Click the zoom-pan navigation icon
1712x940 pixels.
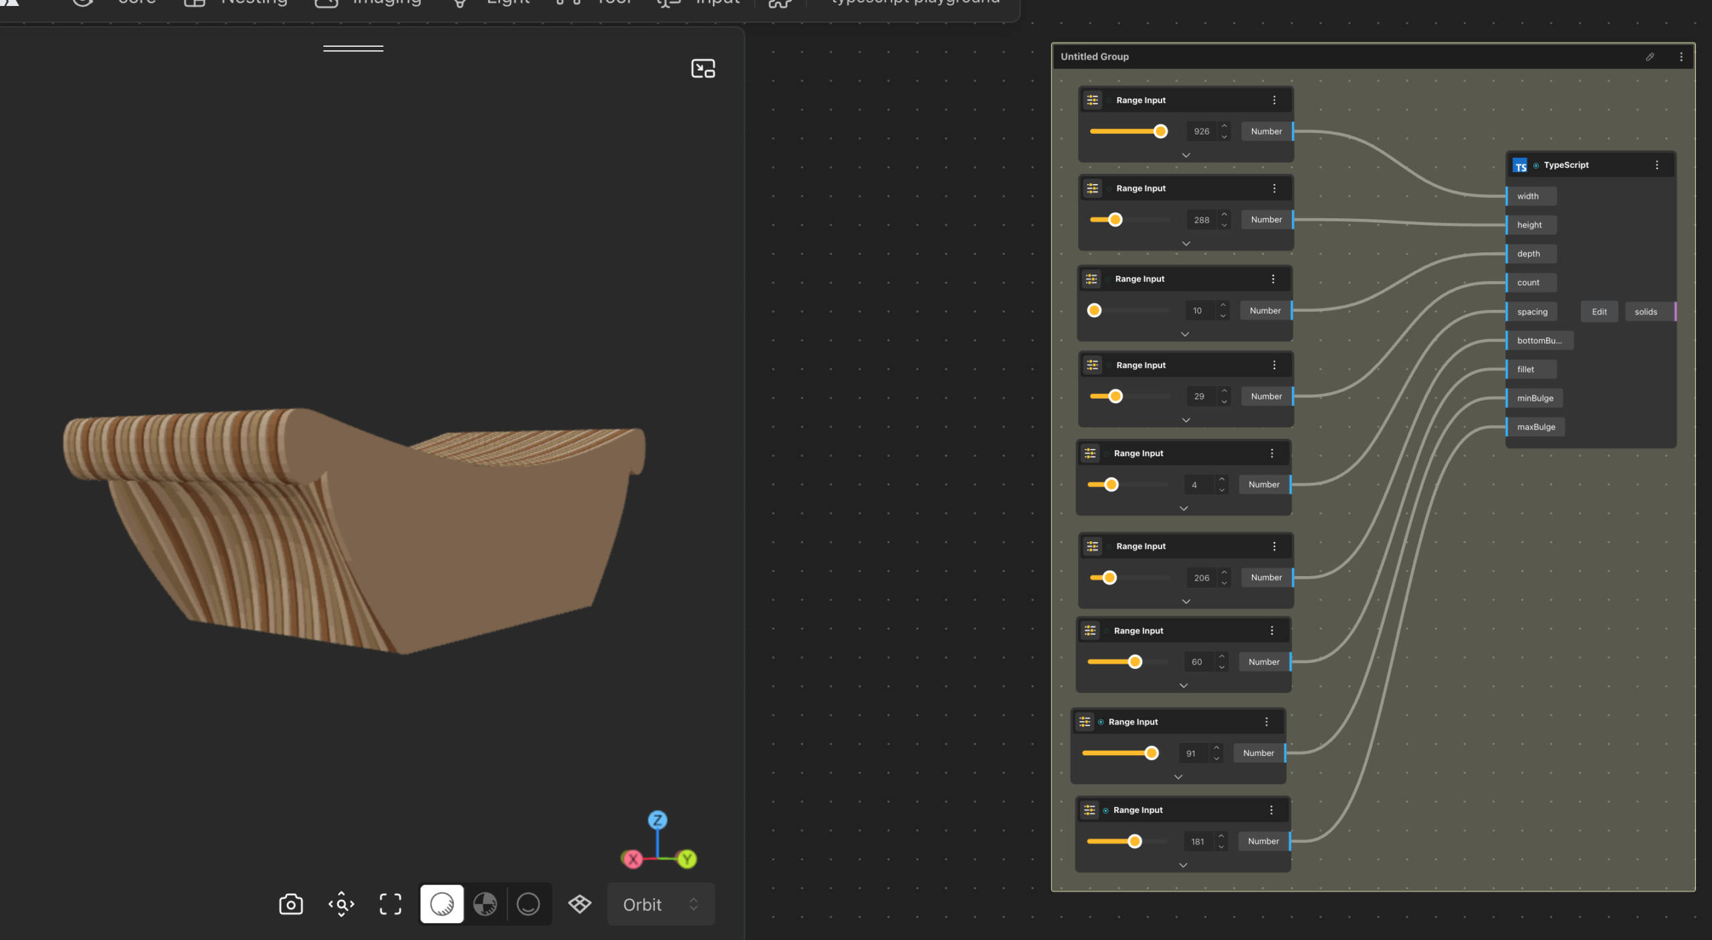[341, 905]
